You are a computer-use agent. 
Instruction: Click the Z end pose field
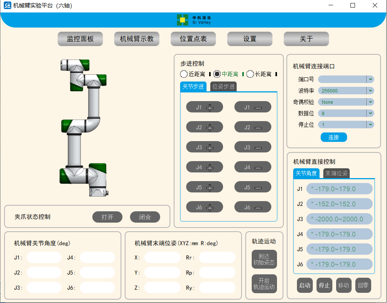(162, 288)
